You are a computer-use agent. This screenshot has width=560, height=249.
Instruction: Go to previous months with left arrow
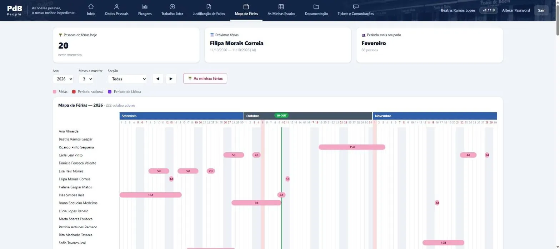(158, 79)
